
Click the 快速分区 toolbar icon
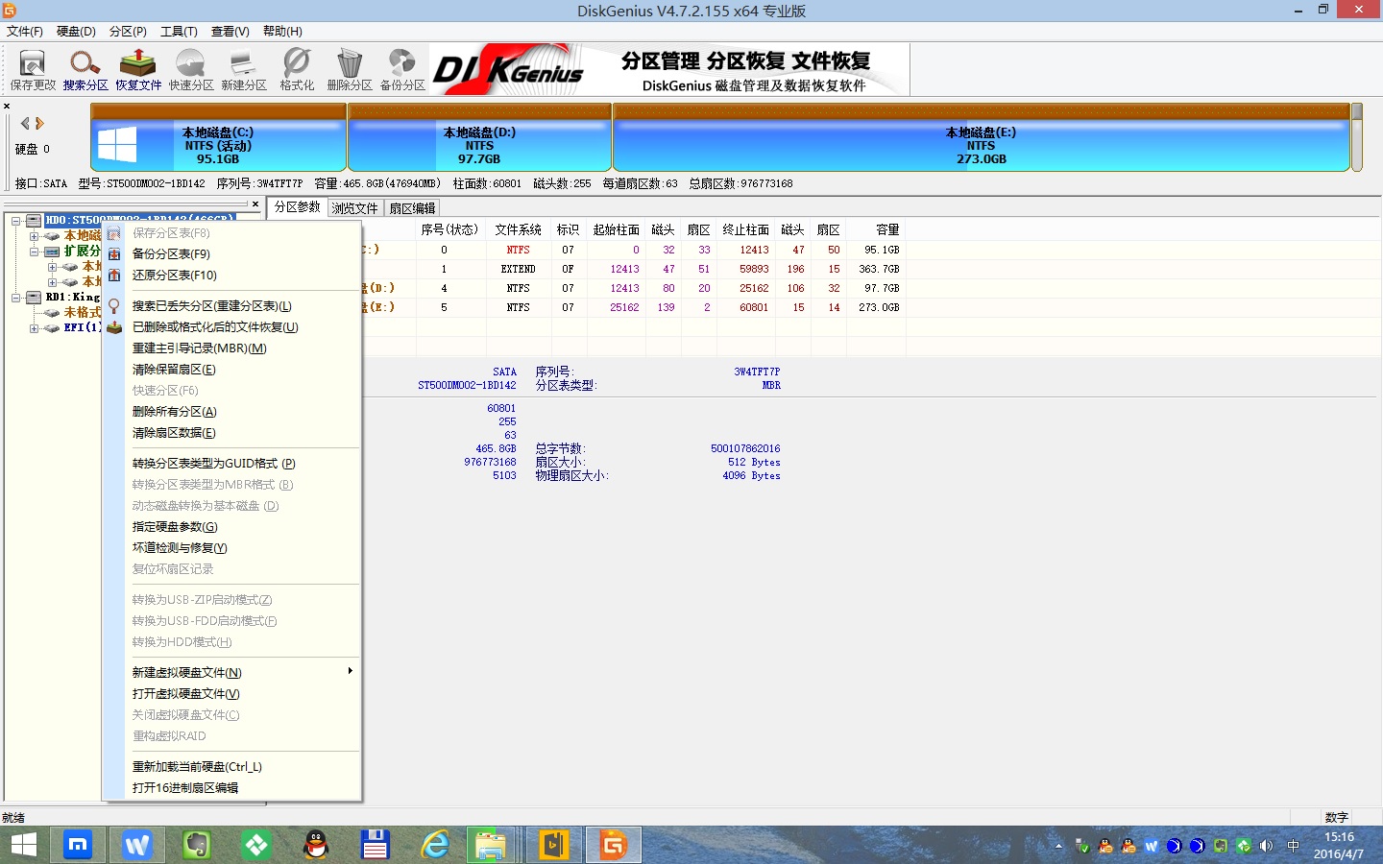(191, 70)
